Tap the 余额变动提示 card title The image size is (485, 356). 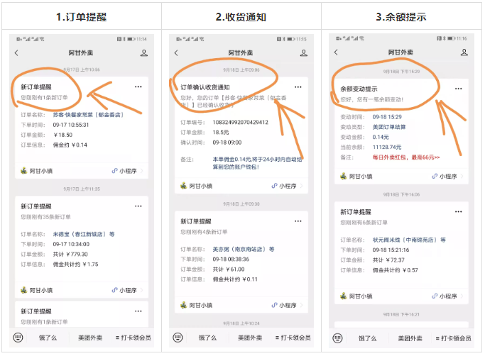(x=359, y=89)
